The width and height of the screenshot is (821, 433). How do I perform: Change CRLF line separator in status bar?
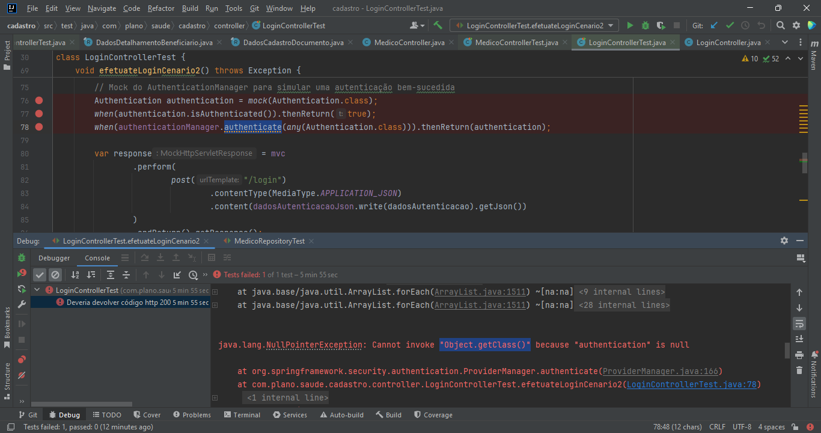click(x=717, y=427)
